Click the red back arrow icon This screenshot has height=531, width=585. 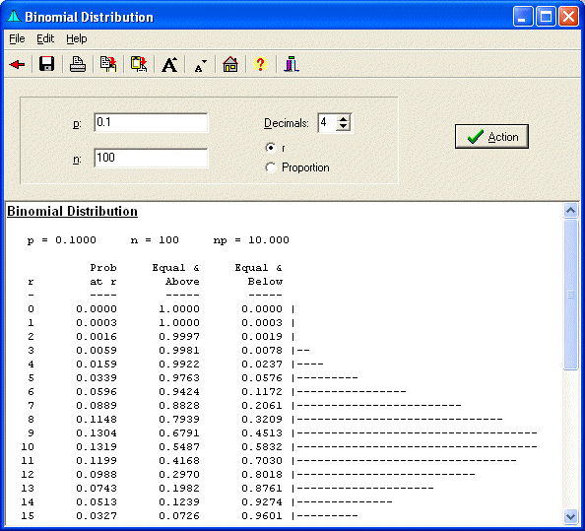point(17,65)
